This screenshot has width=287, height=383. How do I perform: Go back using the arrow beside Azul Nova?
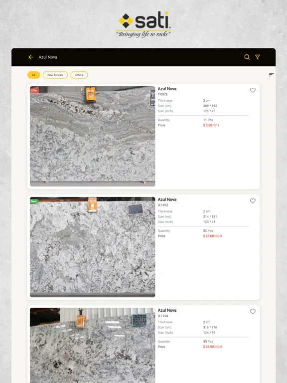[x=31, y=57]
